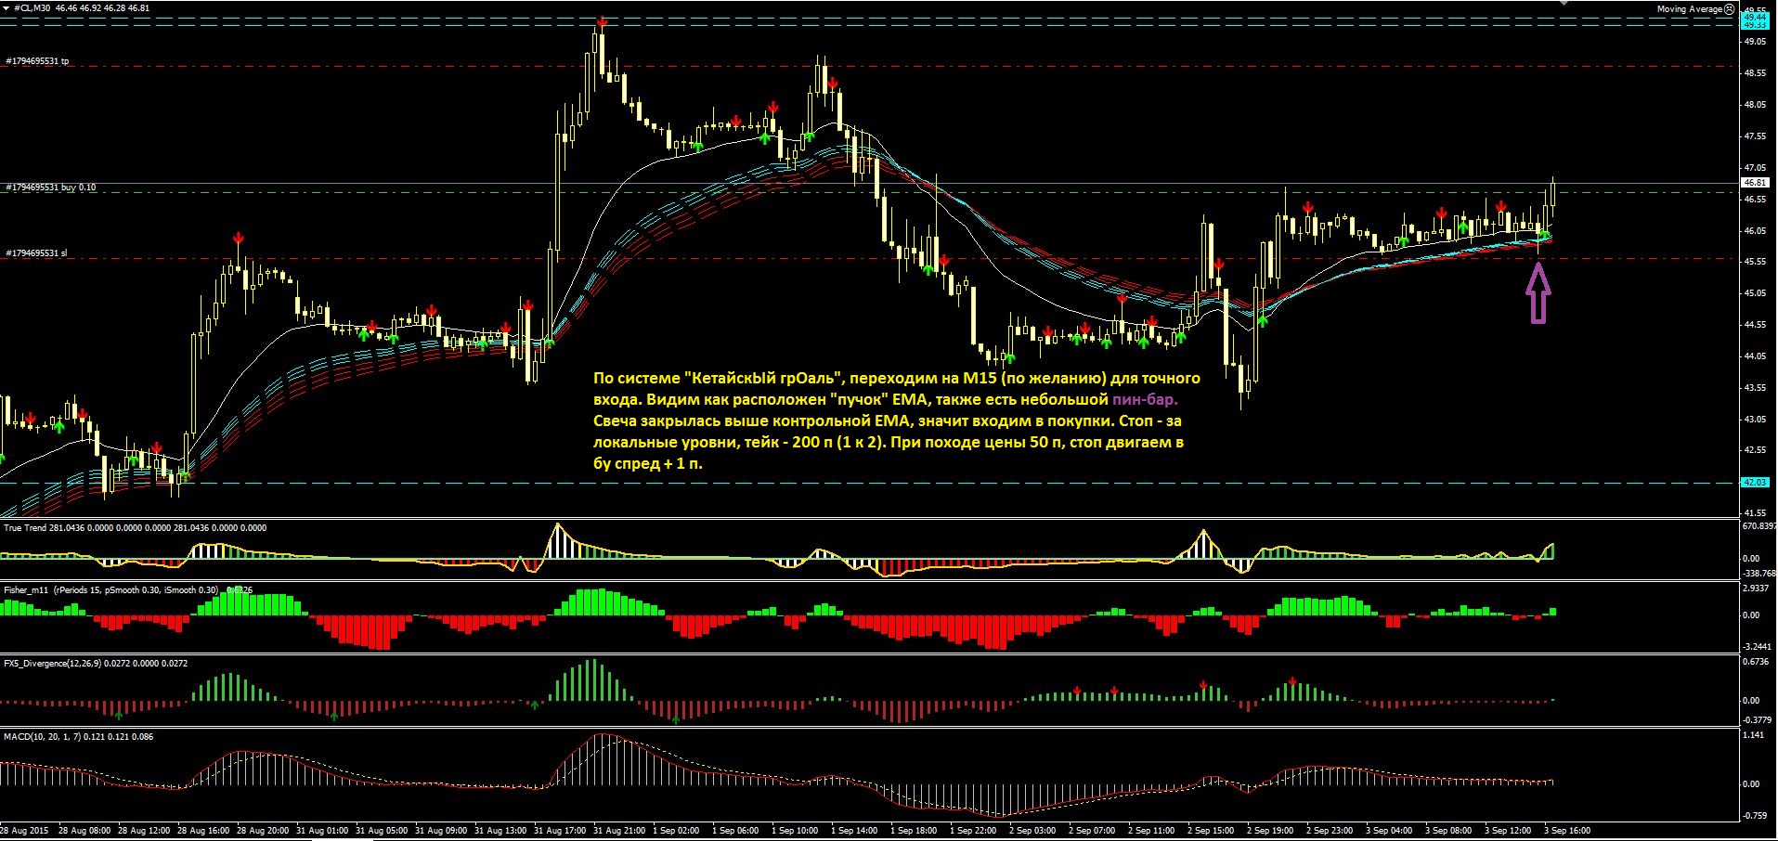Click the 48.05 price scale value

pos(1755,105)
